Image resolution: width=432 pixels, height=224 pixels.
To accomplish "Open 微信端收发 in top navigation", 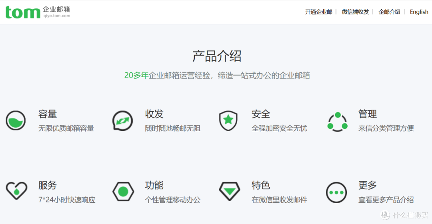I will pyautogui.click(x=355, y=12).
